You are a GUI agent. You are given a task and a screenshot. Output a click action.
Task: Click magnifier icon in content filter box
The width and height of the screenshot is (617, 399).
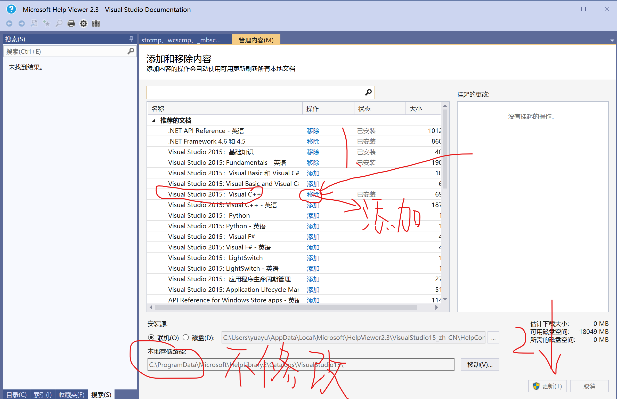coord(368,92)
